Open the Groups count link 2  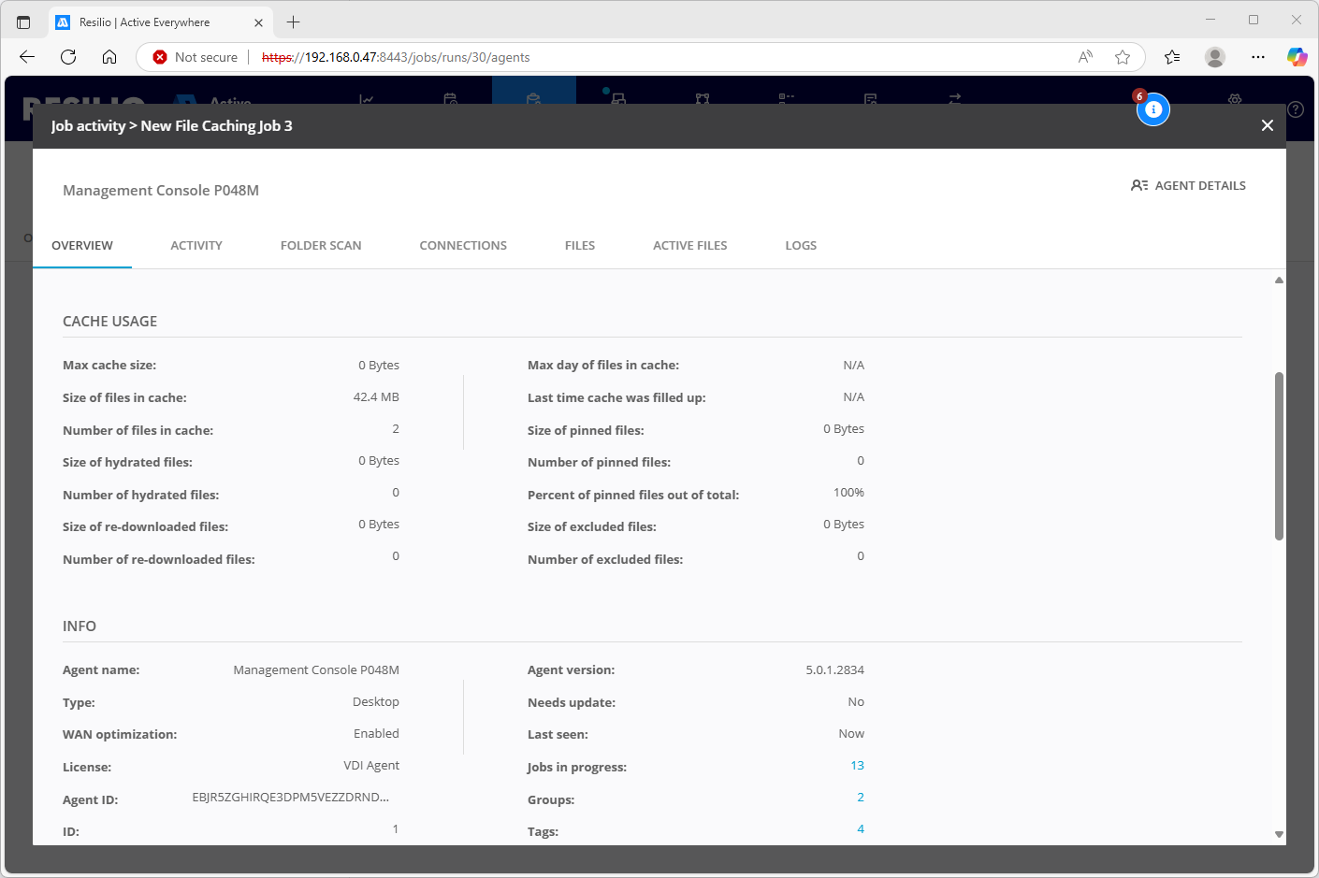pos(860,798)
